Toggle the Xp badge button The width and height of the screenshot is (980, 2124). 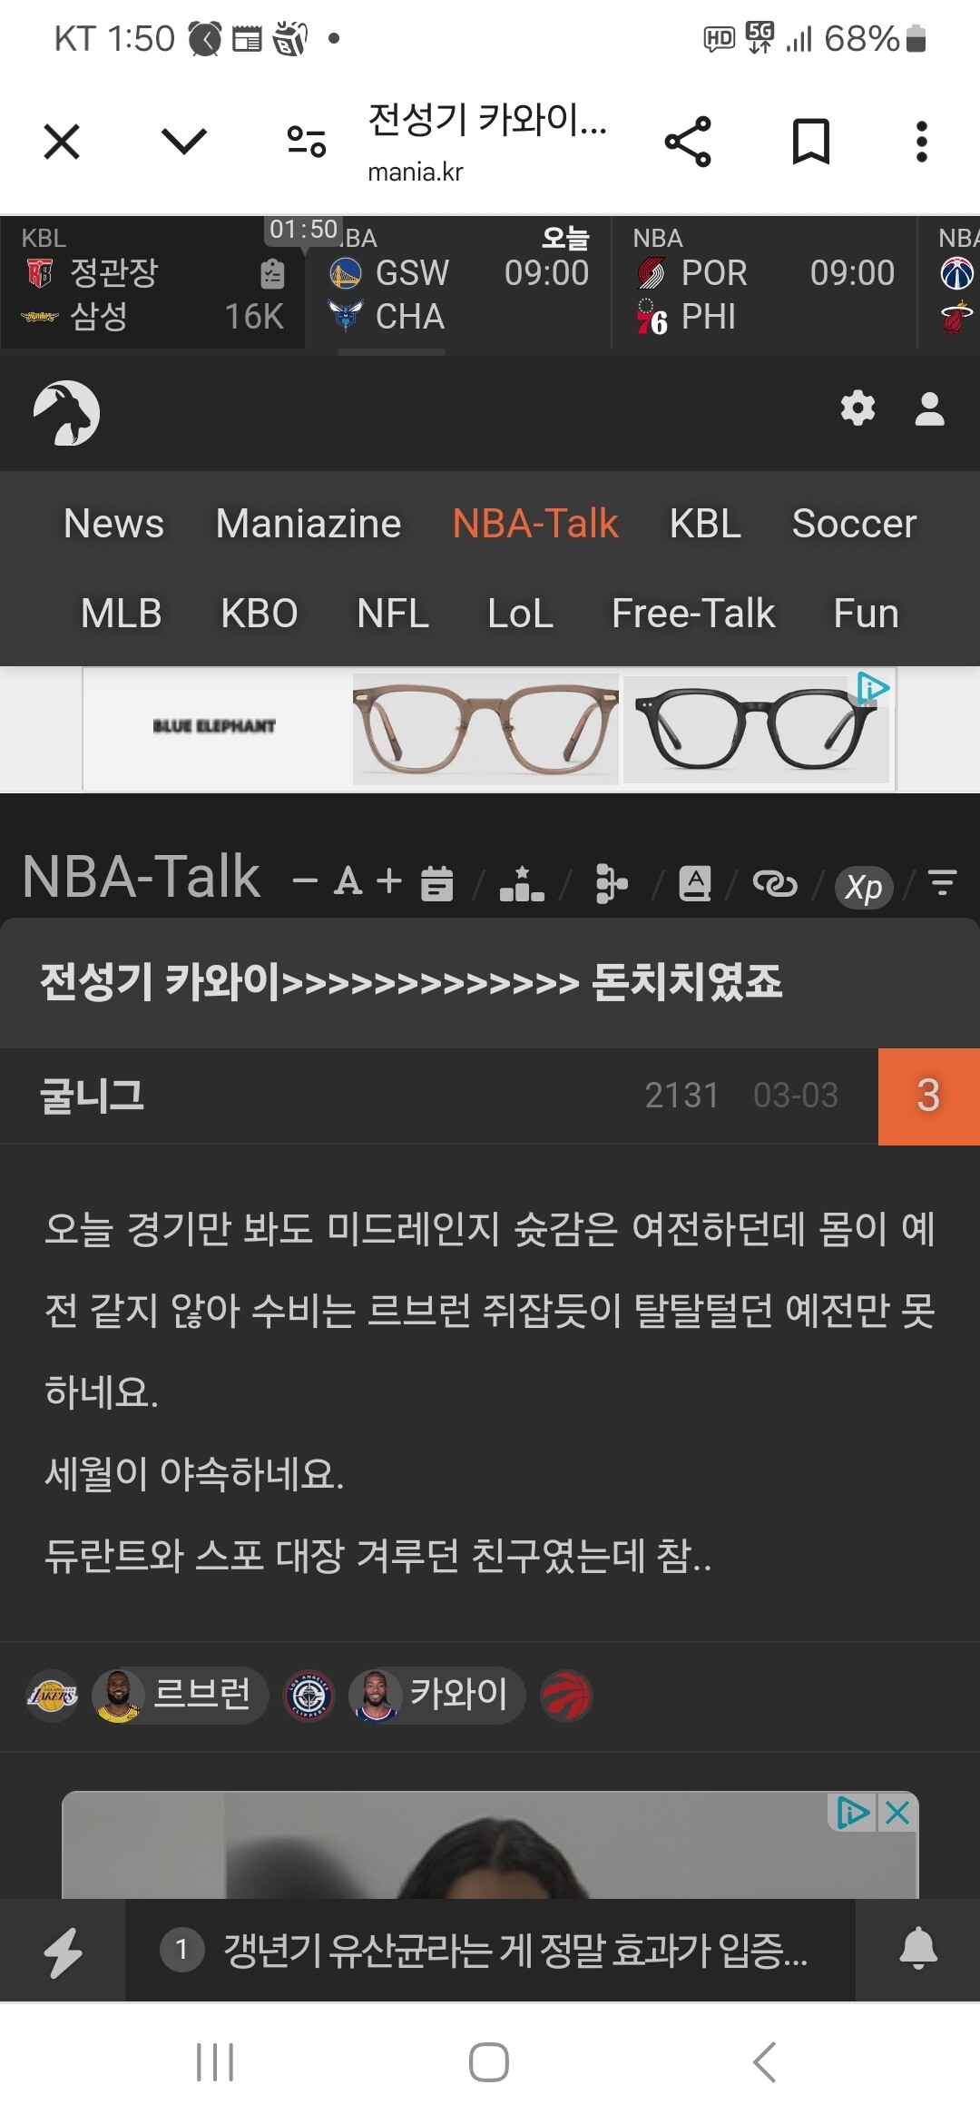[864, 887]
